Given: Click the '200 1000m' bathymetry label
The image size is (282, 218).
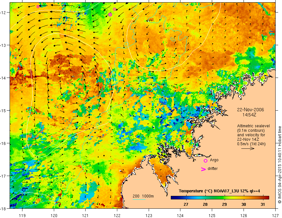Looking at the screenshot, I should 143,196.
